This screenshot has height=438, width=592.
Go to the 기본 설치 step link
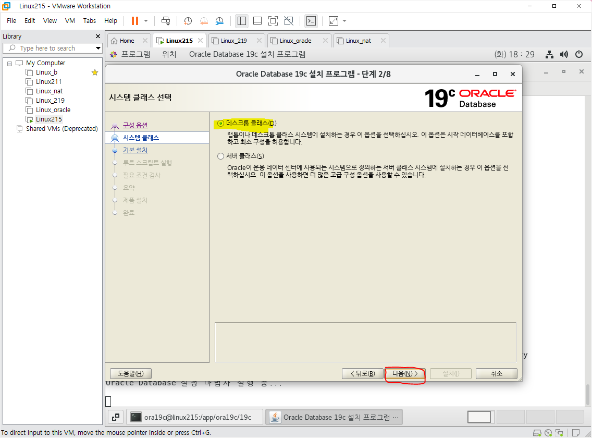tap(135, 150)
